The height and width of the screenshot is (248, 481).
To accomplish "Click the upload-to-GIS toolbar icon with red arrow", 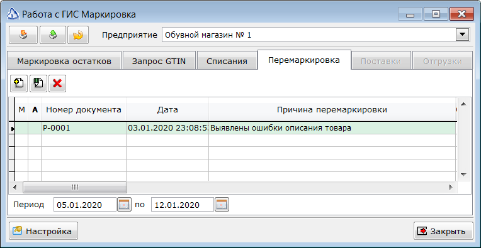I will coord(23,35).
